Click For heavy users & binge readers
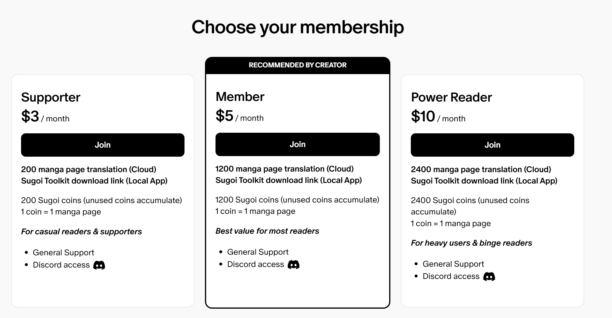 tap(471, 243)
